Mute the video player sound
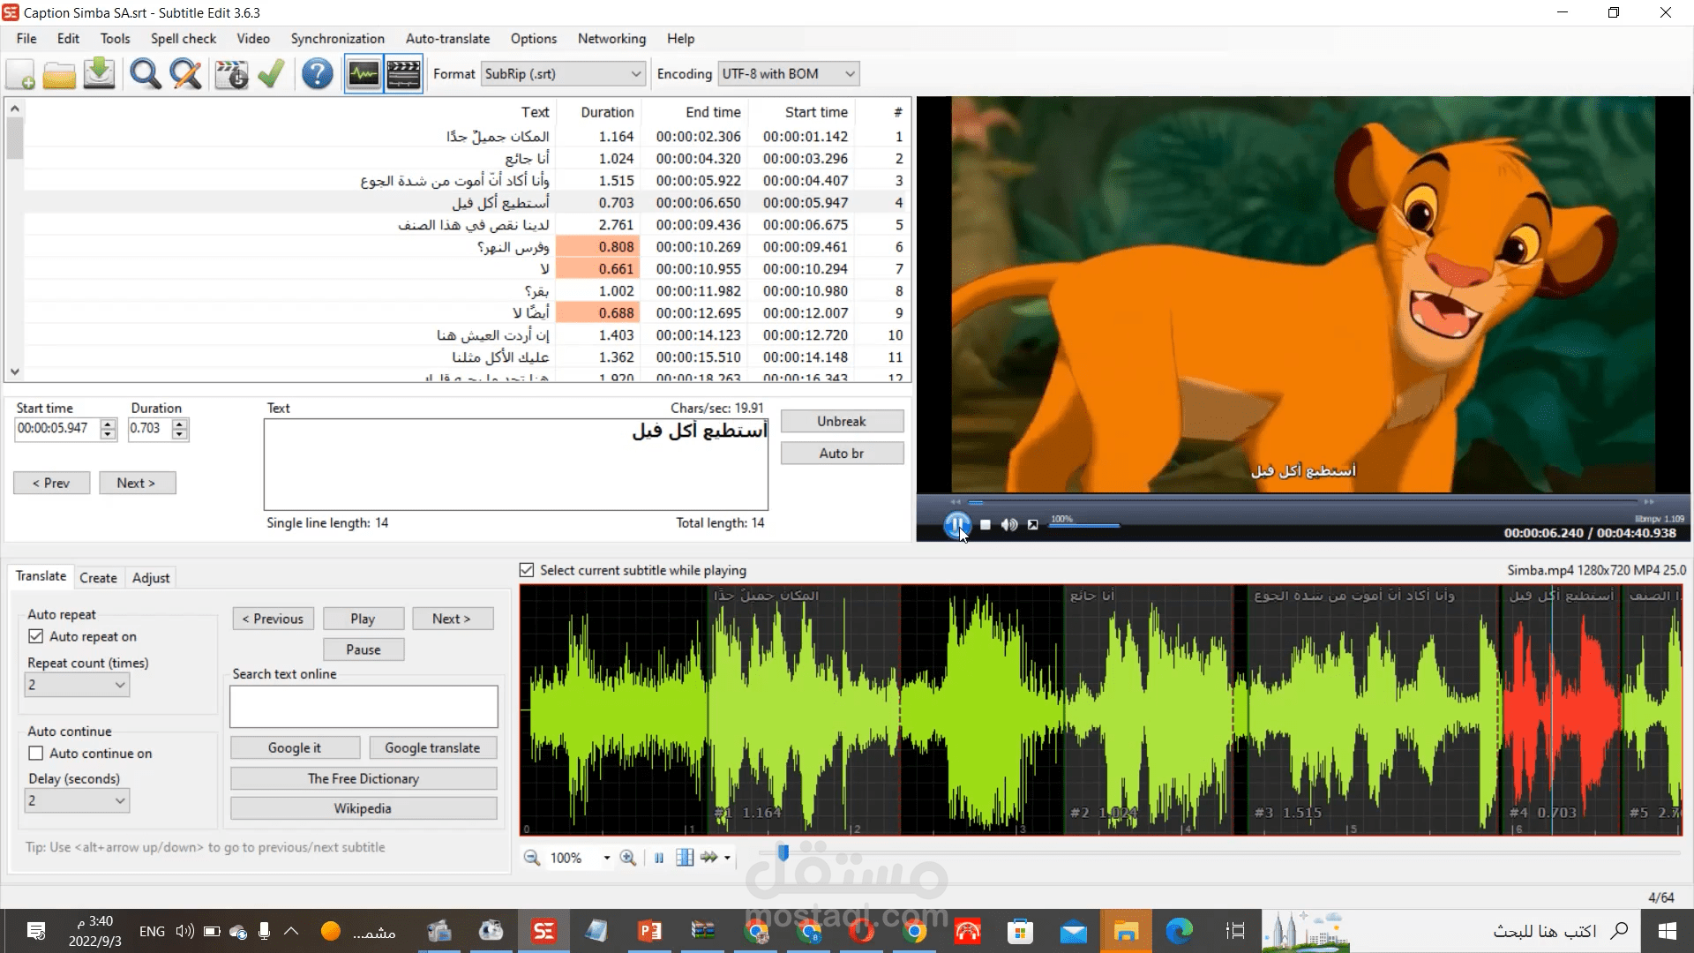 (1009, 525)
